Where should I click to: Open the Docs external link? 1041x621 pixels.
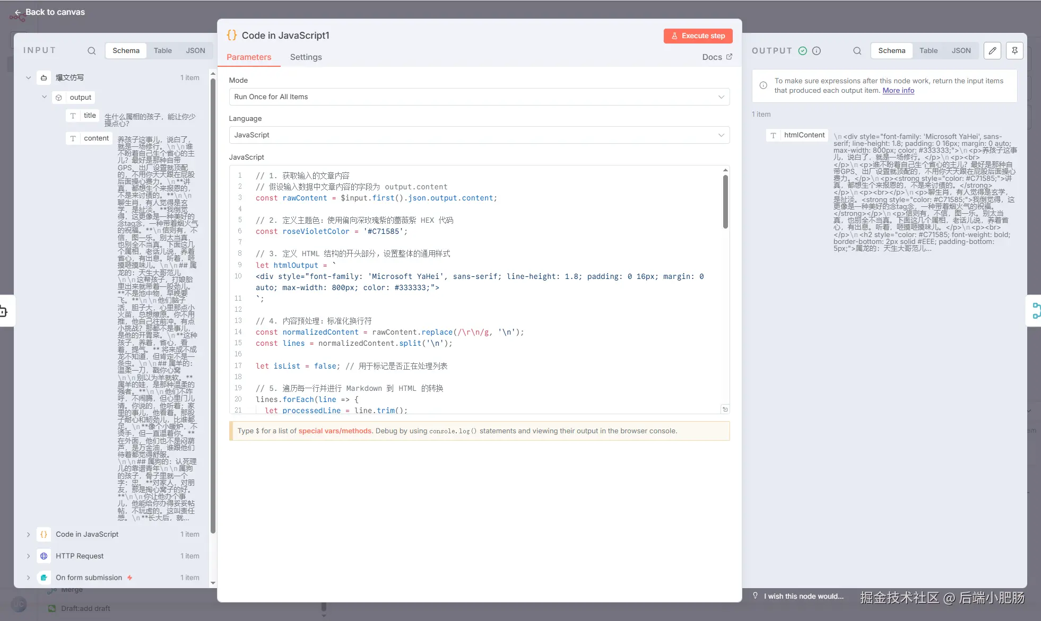[x=717, y=57]
